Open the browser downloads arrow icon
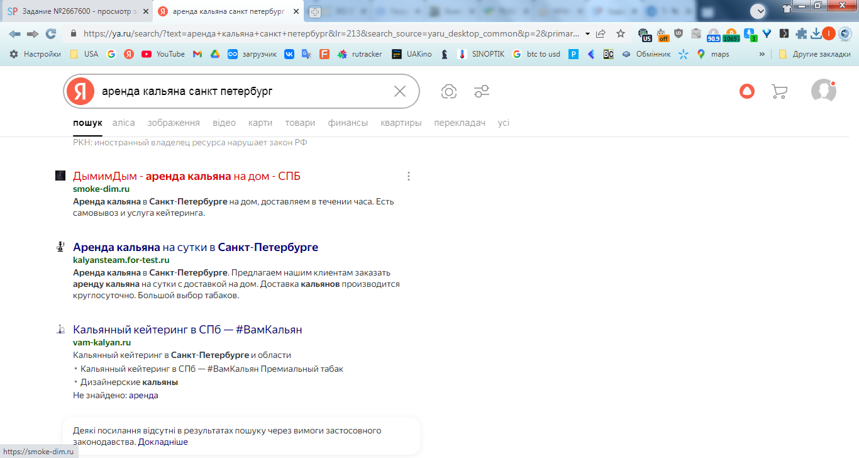Viewport: 859px width, 458px height. tap(816, 34)
